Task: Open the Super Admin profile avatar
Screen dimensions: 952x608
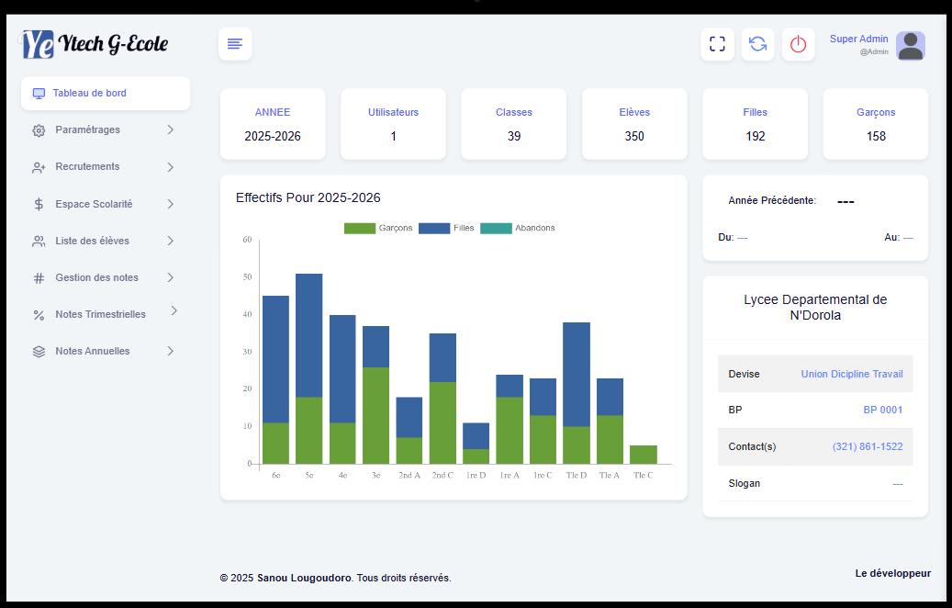Action: pyautogui.click(x=910, y=46)
